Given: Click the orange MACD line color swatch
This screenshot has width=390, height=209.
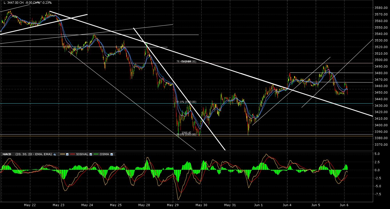Looking at the screenshot, I should (62, 154).
